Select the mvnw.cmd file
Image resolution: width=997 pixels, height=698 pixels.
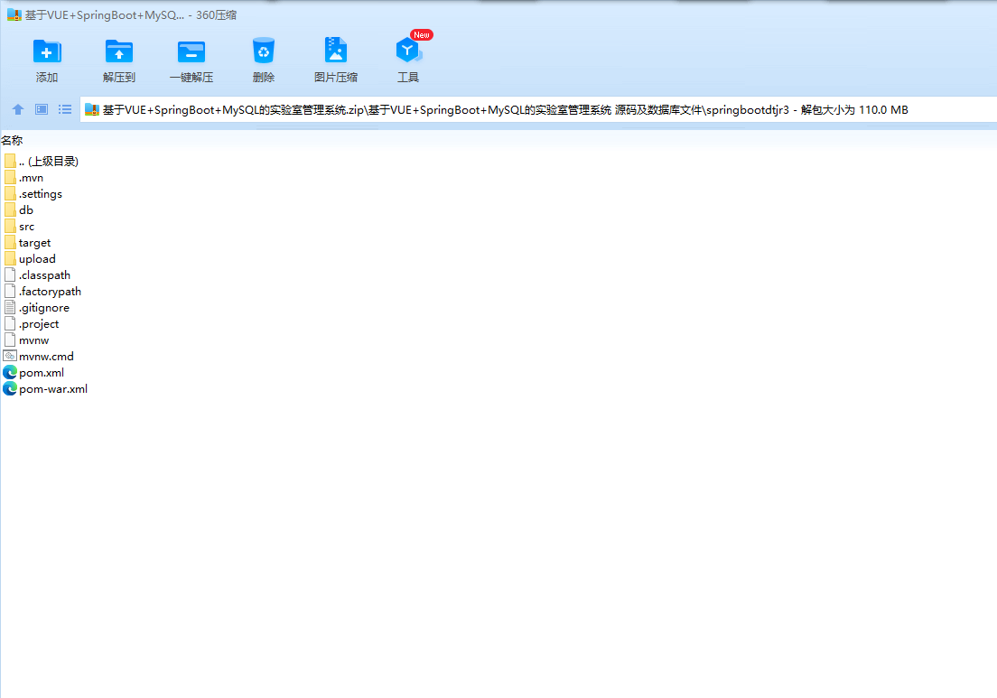[39, 356]
